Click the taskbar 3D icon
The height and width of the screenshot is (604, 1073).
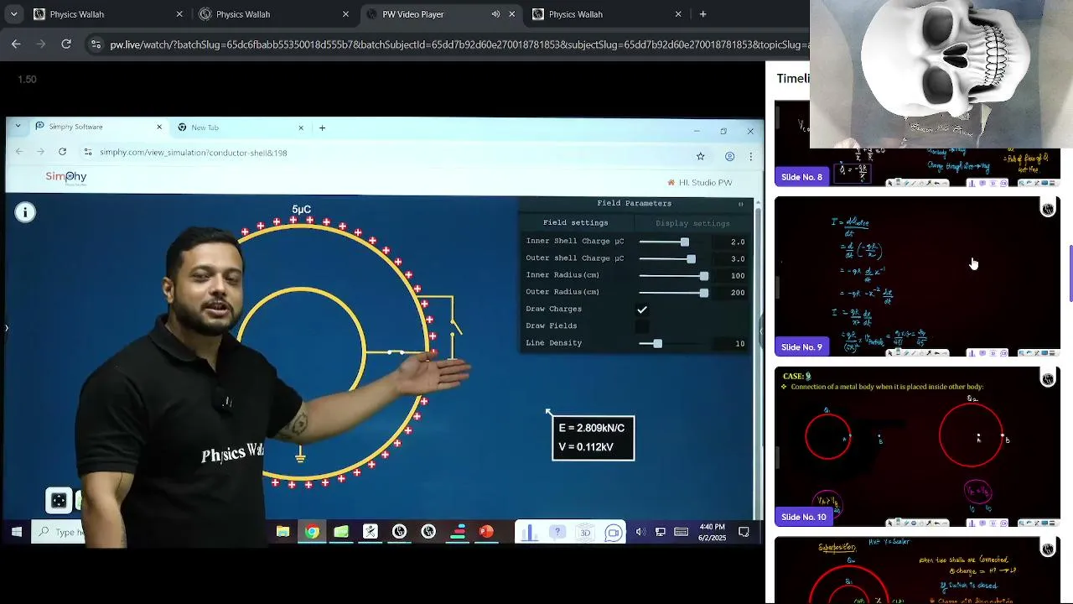pos(585,532)
